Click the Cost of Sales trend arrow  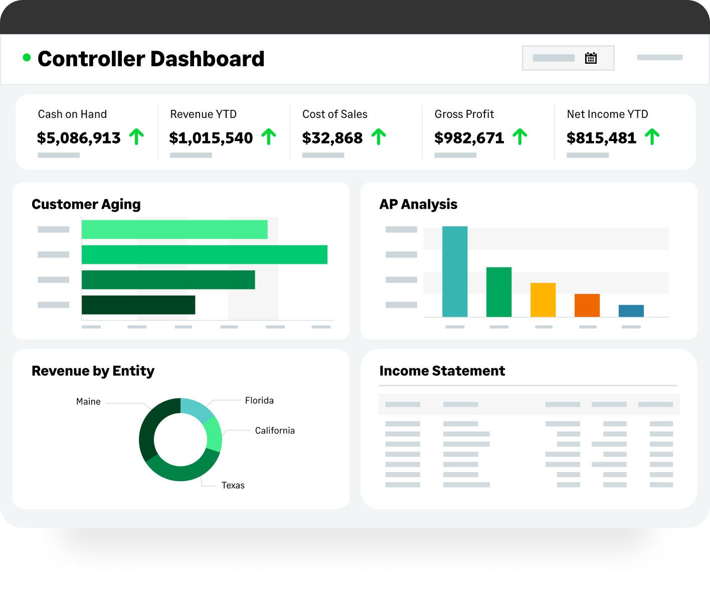pyautogui.click(x=379, y=136)
